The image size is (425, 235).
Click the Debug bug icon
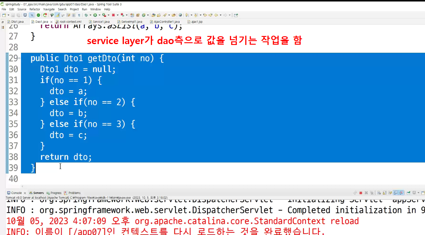coord(86,15)
